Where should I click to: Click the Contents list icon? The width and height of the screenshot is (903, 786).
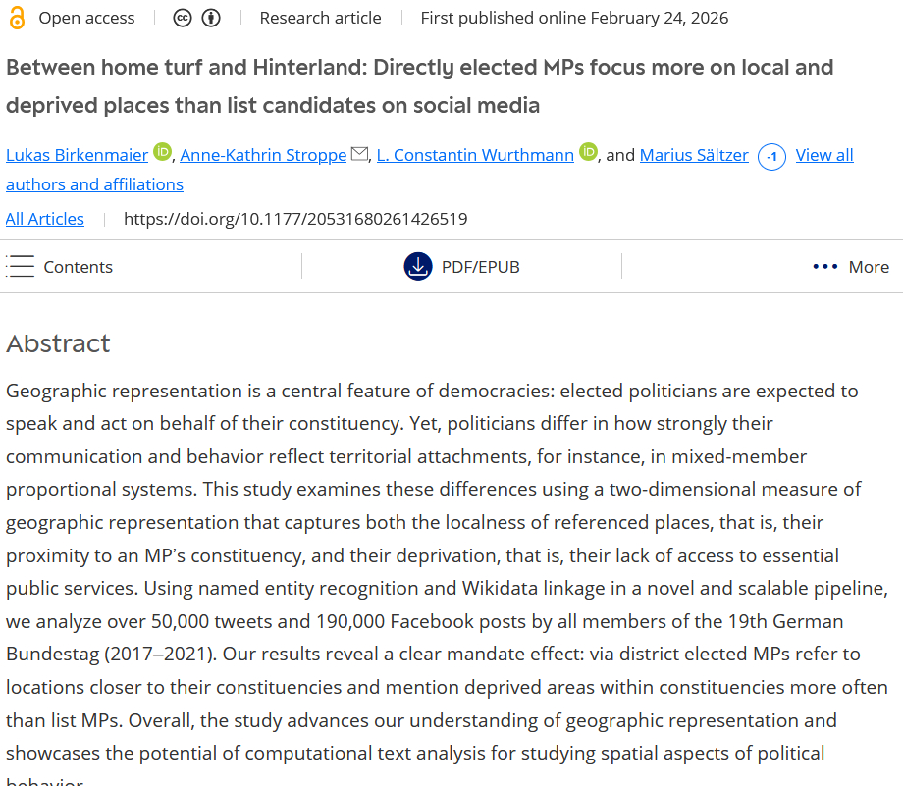click(x=21, y=267)
